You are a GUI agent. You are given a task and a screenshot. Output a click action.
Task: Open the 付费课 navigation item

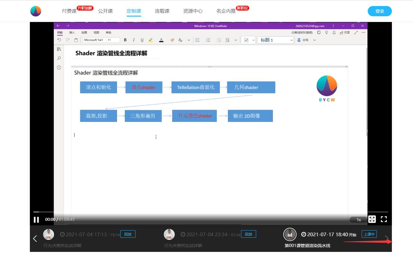pyautogui.click(x=69, y=11)
